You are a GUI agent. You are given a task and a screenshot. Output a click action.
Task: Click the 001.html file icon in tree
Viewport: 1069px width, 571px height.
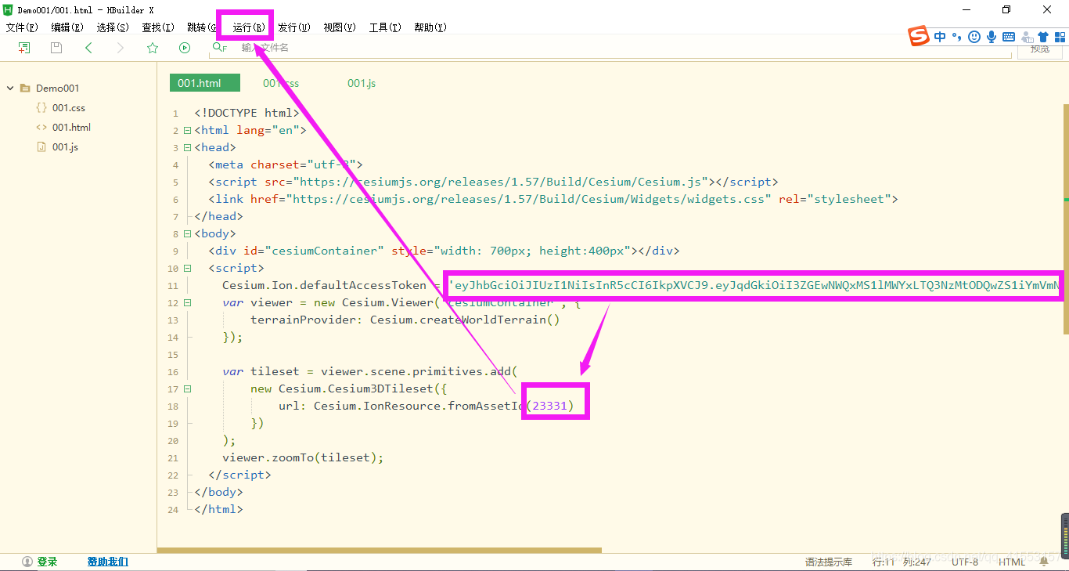tap(41, 128)
